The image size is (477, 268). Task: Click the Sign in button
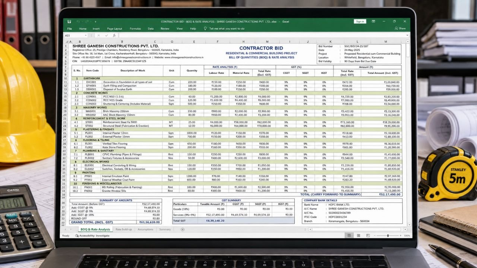pos(360,22)
